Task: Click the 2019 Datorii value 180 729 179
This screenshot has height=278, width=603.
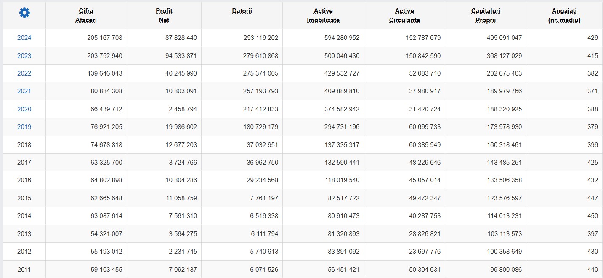Action: (260, 127)
